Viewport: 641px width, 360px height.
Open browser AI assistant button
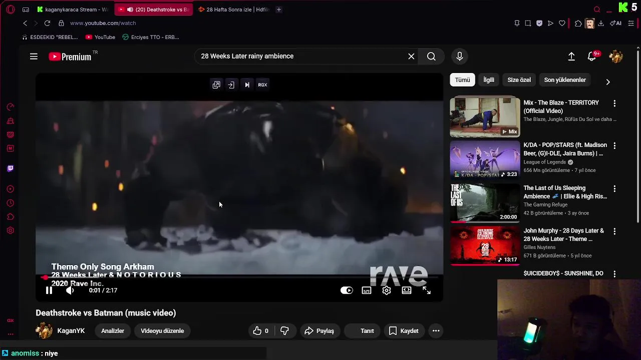pyautogui.click(x=615, y=23)
